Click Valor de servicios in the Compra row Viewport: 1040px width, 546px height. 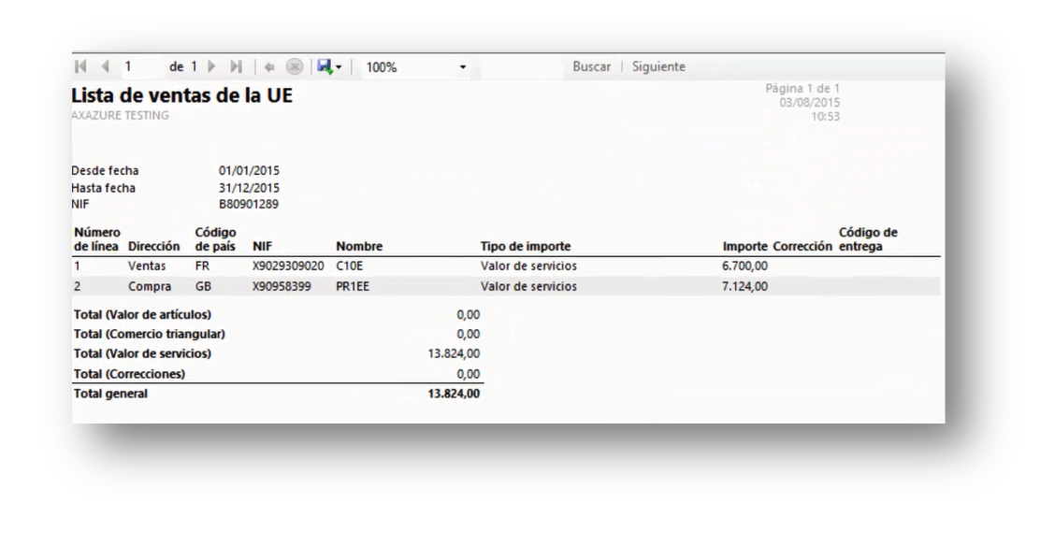coord(528,287)
